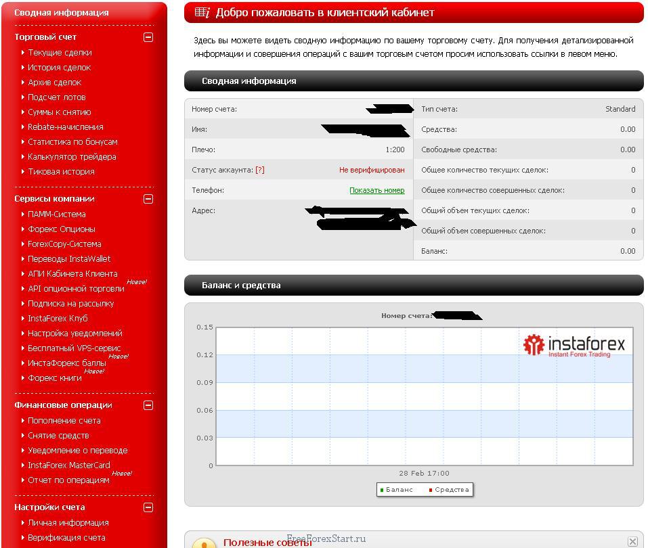Collapse the Финансовые операции section
The image size is (648, 548).
point(148,405)
